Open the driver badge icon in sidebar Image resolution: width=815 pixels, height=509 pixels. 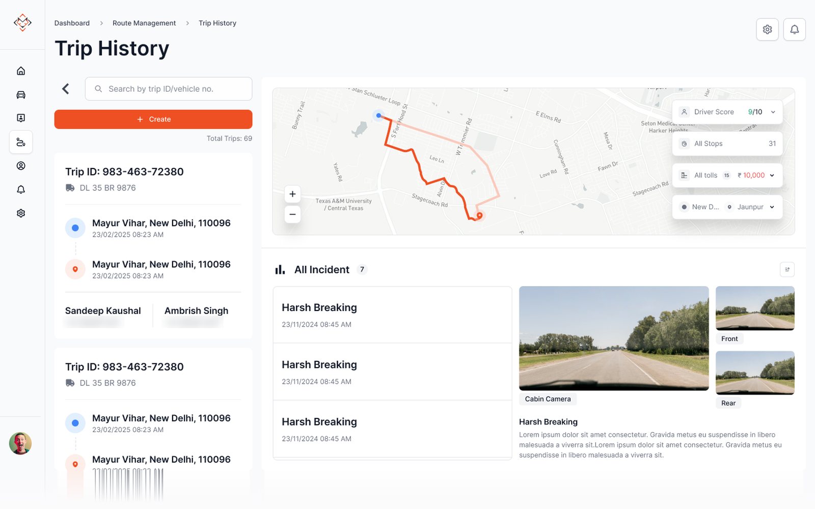pyautogui.click(x=21, y=118)
